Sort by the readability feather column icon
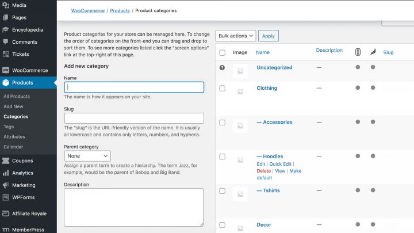Screen dimensions: 414x233 tap(373, 52)
